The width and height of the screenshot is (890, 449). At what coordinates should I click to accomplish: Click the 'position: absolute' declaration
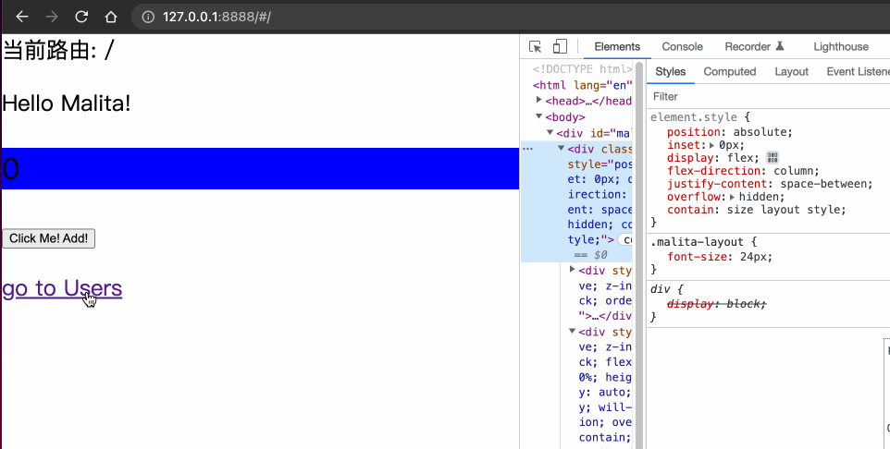pos(729,132)
